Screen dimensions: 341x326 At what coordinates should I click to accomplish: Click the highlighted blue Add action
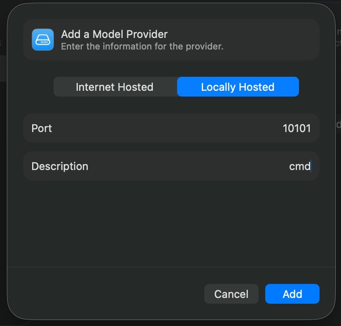tap(292, 294)
